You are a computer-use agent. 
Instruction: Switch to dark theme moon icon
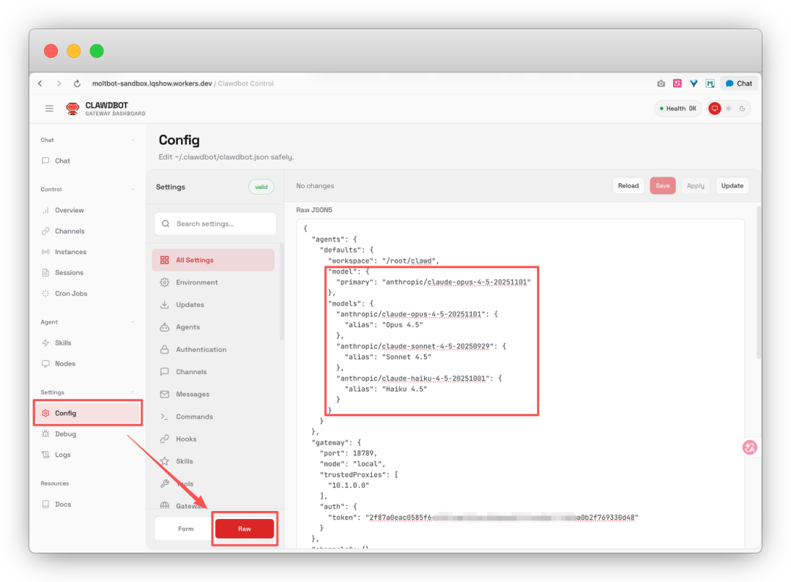743,108
